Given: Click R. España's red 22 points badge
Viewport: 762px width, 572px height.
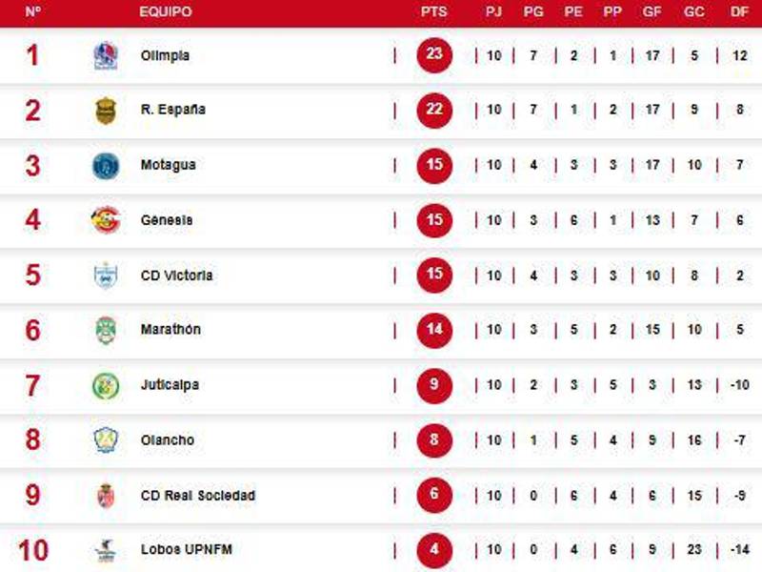Looking at the screenshot, I should click(x=434, y=110).
